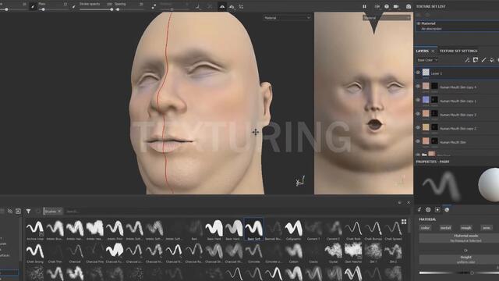The image size is (499, 281).
Task: Open material properties sphere icon tab
Action: click(x=447, y=210)
